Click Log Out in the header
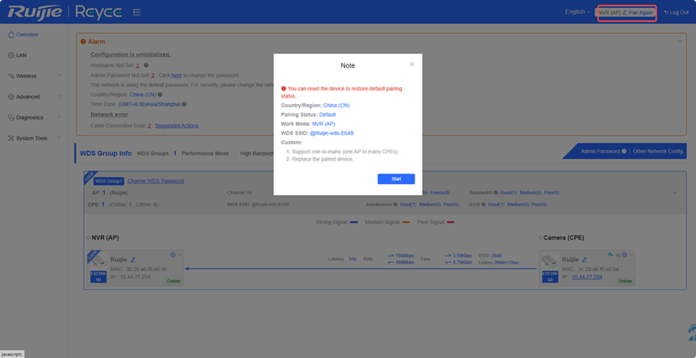The image size is (696, 358). tap(676, 12)
